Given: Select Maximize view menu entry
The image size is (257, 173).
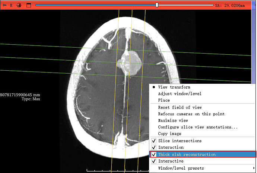Looking at the screenshot, I should 173,121.
